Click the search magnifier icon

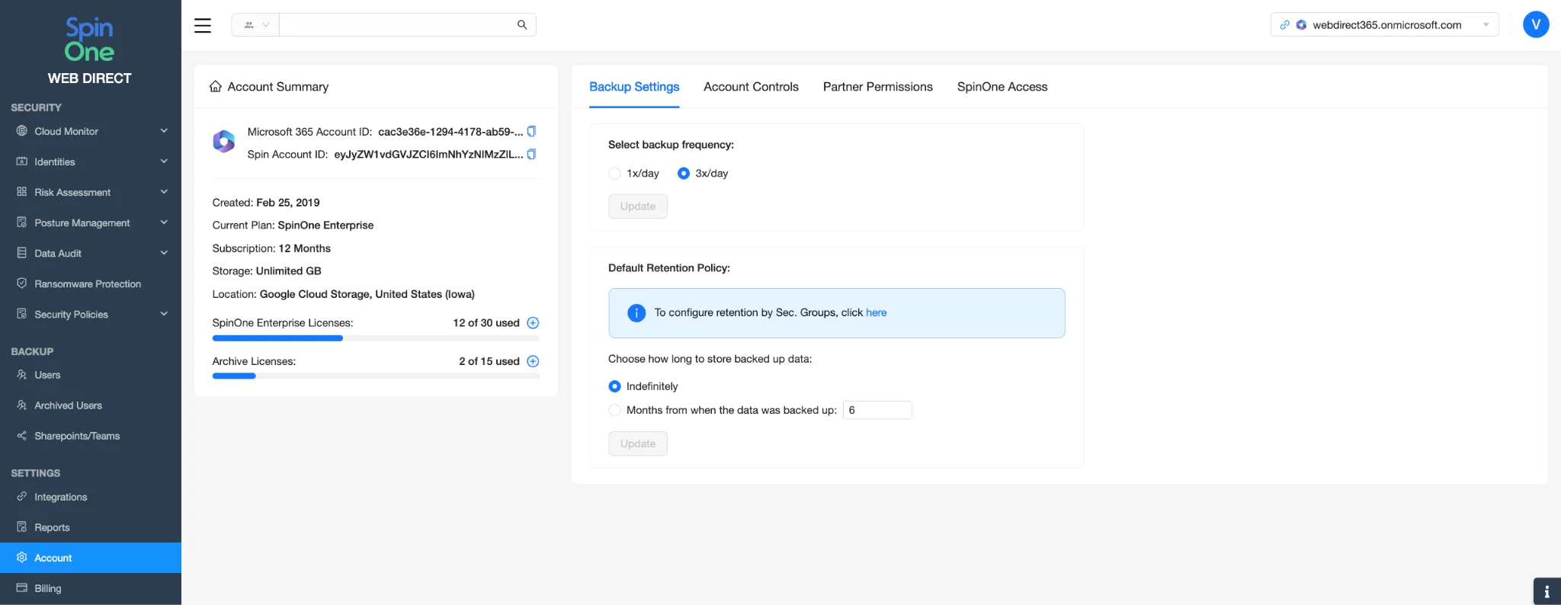[x=522, y=24]
